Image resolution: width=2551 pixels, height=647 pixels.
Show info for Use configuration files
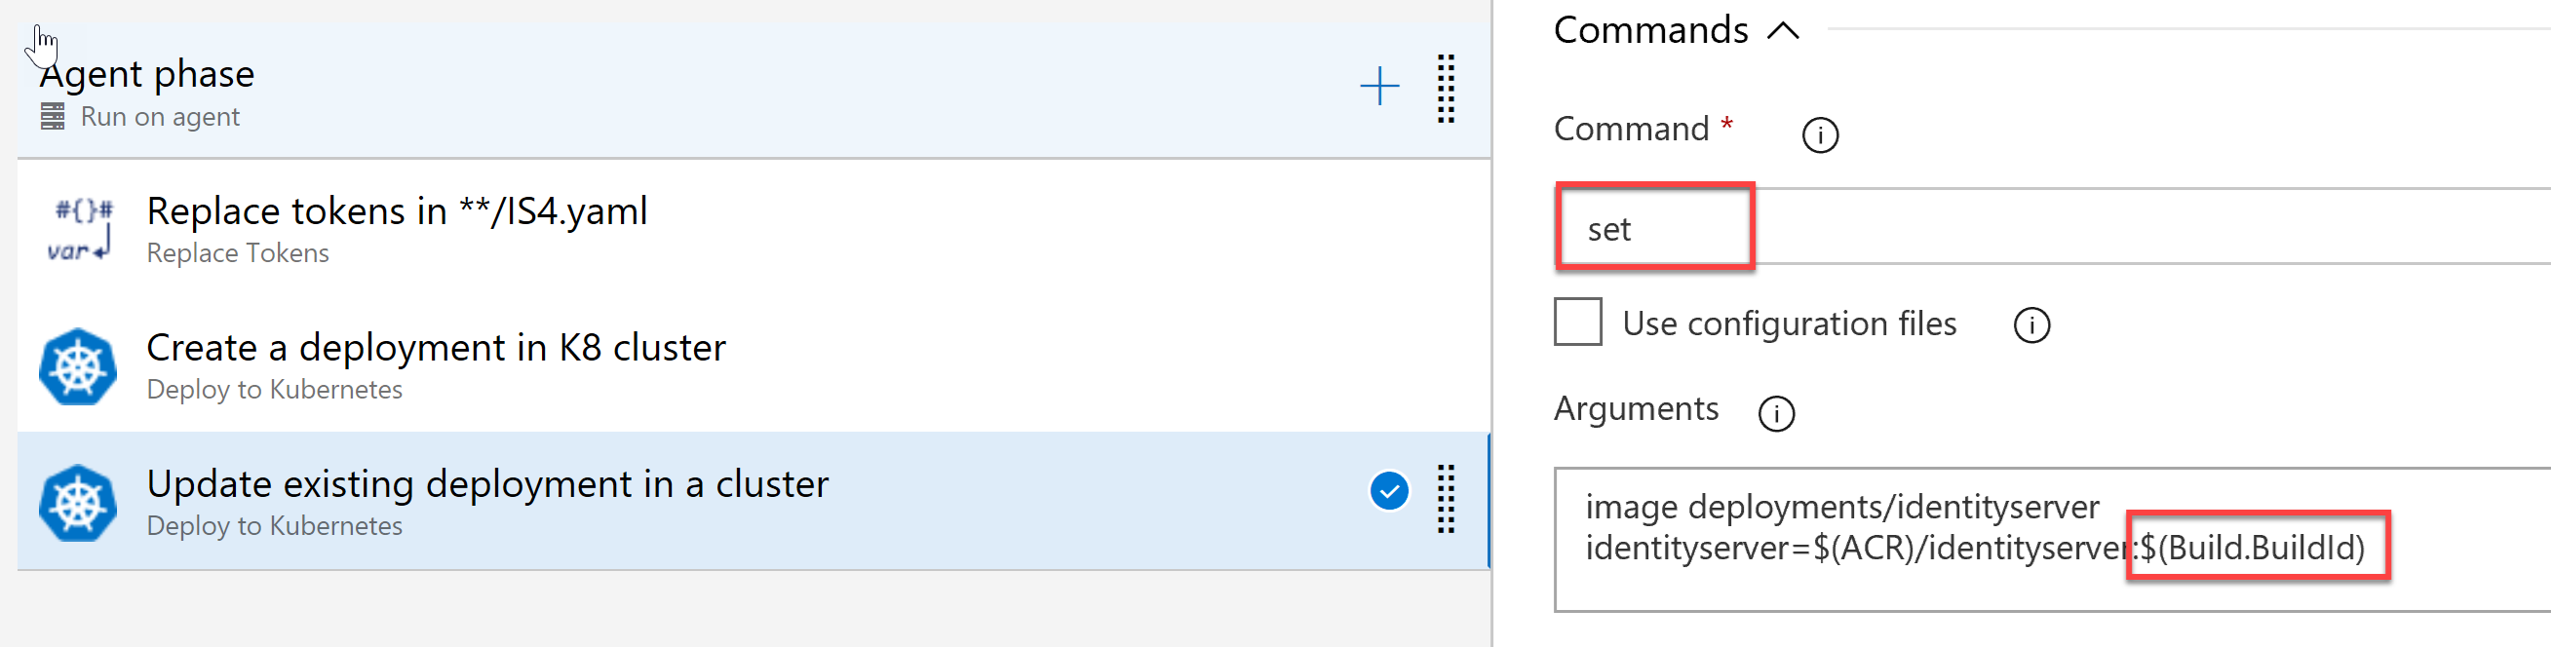pyautogui.click(x=2031, y=325)
